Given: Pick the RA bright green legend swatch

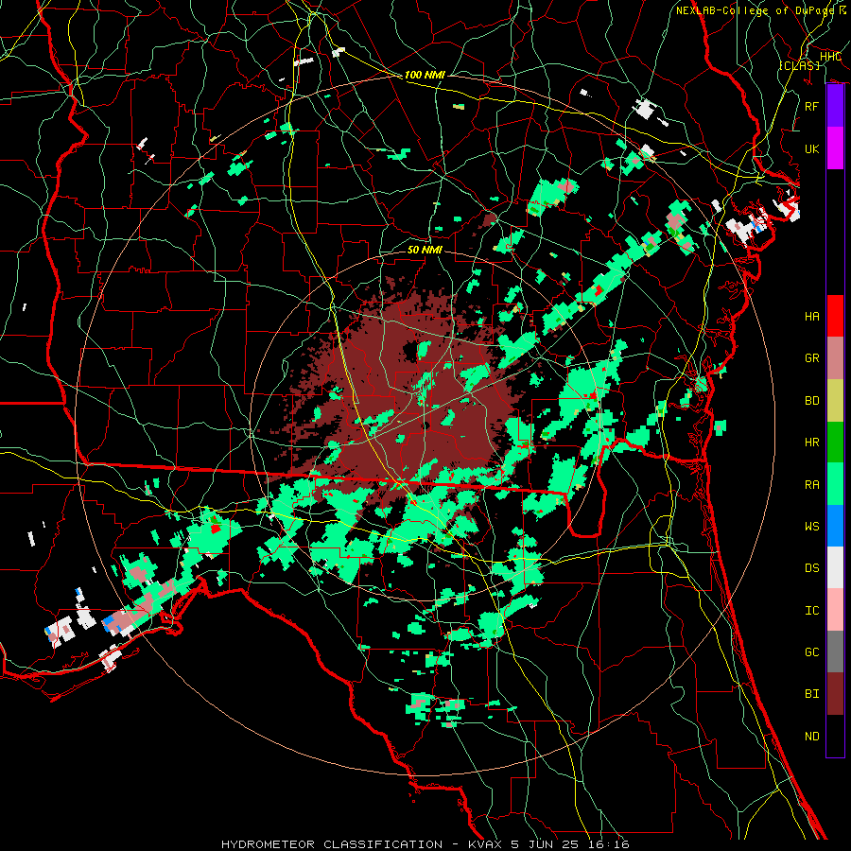Looking at the screenshot, I should 835,484.
